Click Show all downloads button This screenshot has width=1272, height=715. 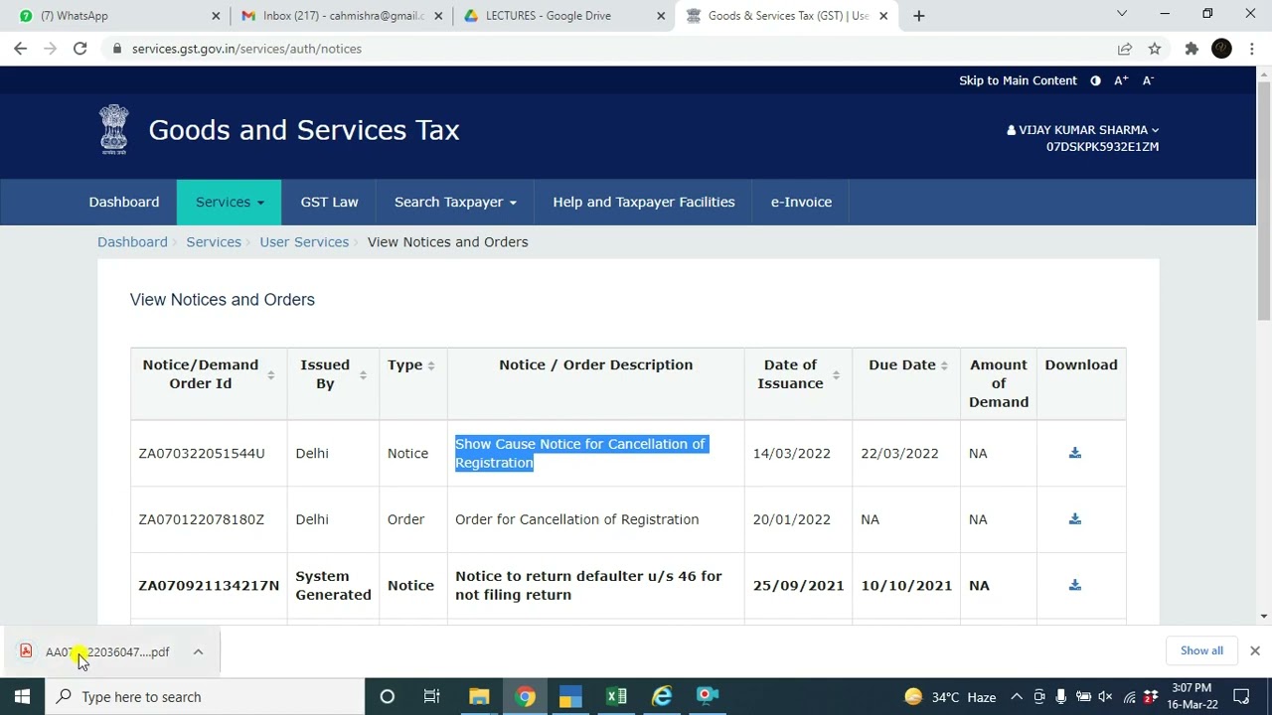click(x=1201, y=650)
